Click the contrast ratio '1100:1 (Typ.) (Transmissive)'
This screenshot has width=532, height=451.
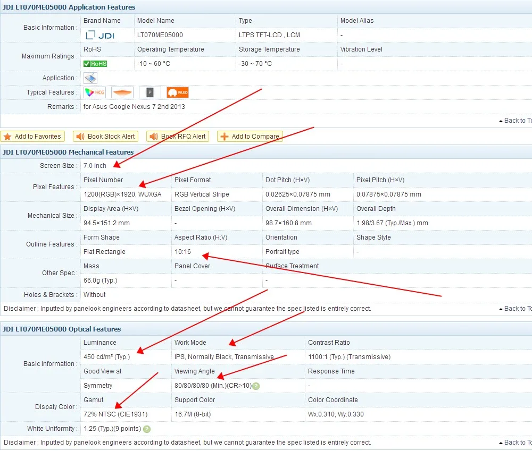[x=350, y=357]
